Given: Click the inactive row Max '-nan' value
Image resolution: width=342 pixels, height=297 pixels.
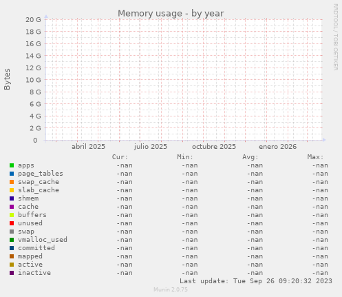Looking at the screenshot, I should click(x=320, y=273).
